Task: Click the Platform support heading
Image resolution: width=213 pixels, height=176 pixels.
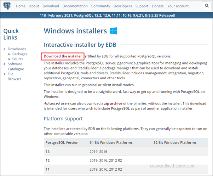Action: click(63, 119)
